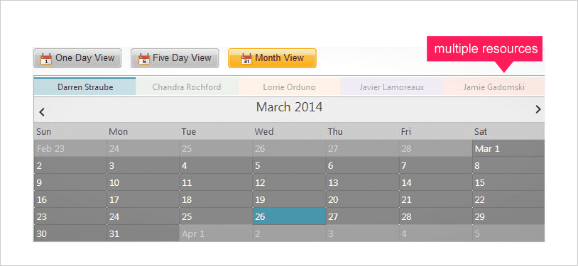Pick the Apr 1 date cell

(x=216, y=233)
